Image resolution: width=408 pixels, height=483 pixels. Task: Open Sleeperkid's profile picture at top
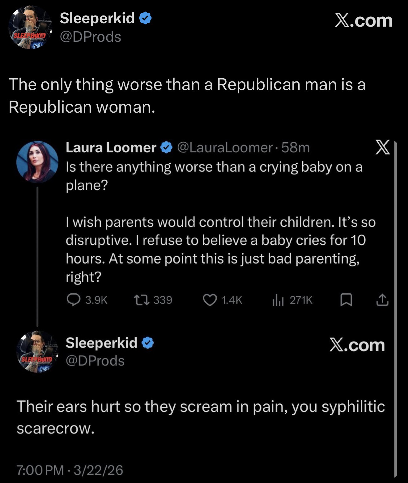coord(30,28)
